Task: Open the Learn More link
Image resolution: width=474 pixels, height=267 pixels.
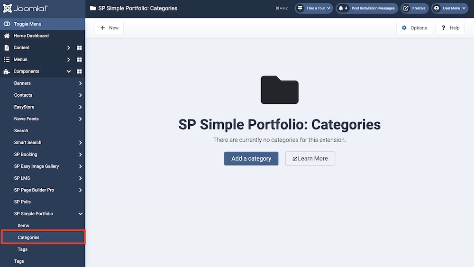Action: 310,158
